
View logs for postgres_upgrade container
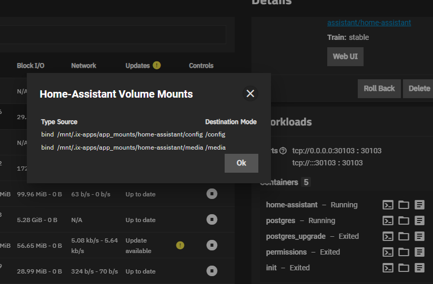tap(419, 236)
